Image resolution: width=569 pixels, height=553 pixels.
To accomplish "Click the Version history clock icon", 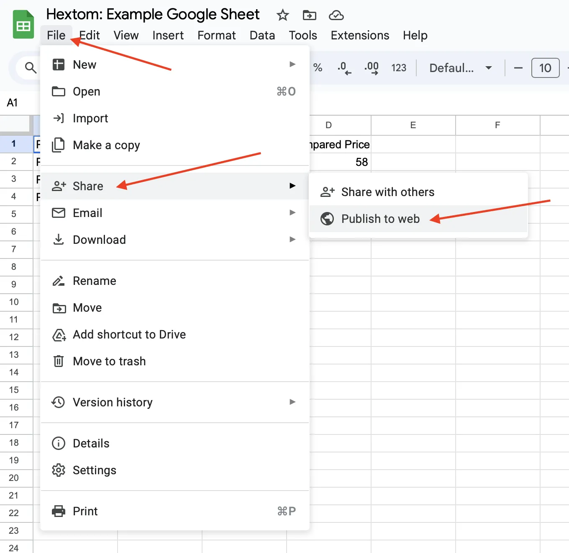I will click(x=59, y=402).
